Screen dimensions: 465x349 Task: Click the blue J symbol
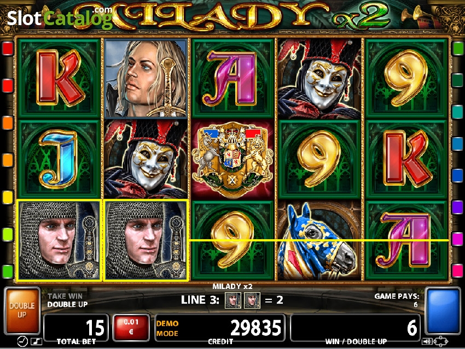[x=59, y=159]
